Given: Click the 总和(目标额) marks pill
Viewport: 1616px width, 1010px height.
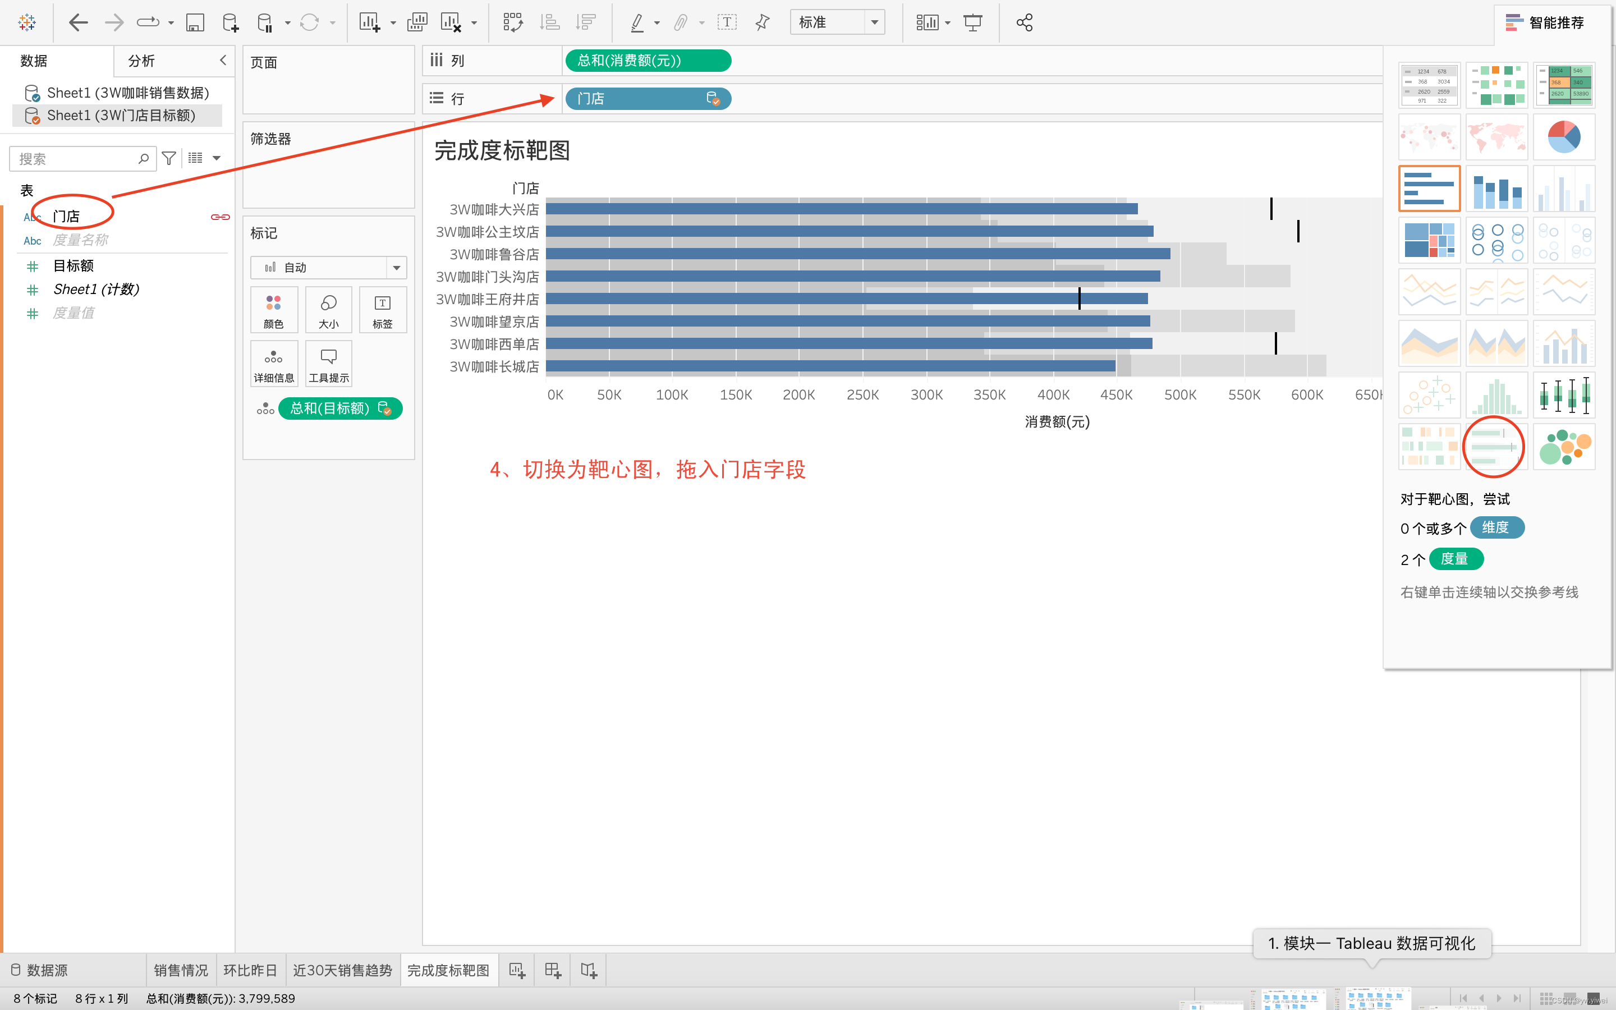Looking at the screenshot, I should click(x=340, y=408).
